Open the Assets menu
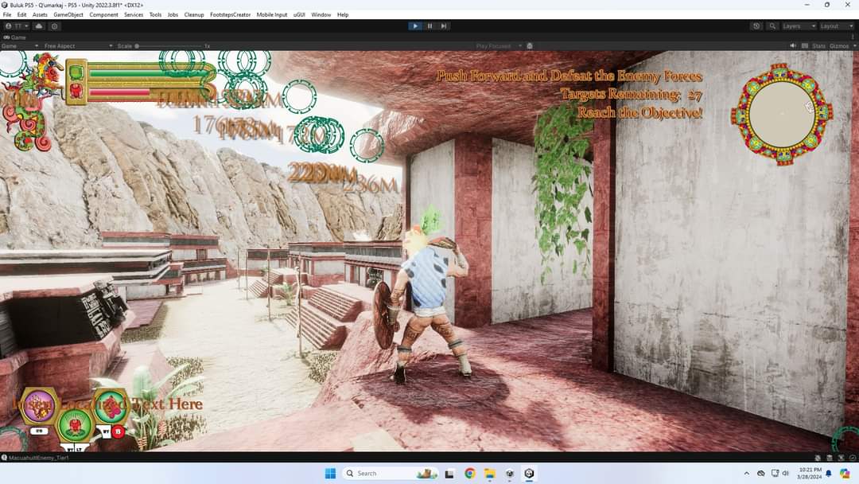The image size is (859, 484). click(40, 15)
